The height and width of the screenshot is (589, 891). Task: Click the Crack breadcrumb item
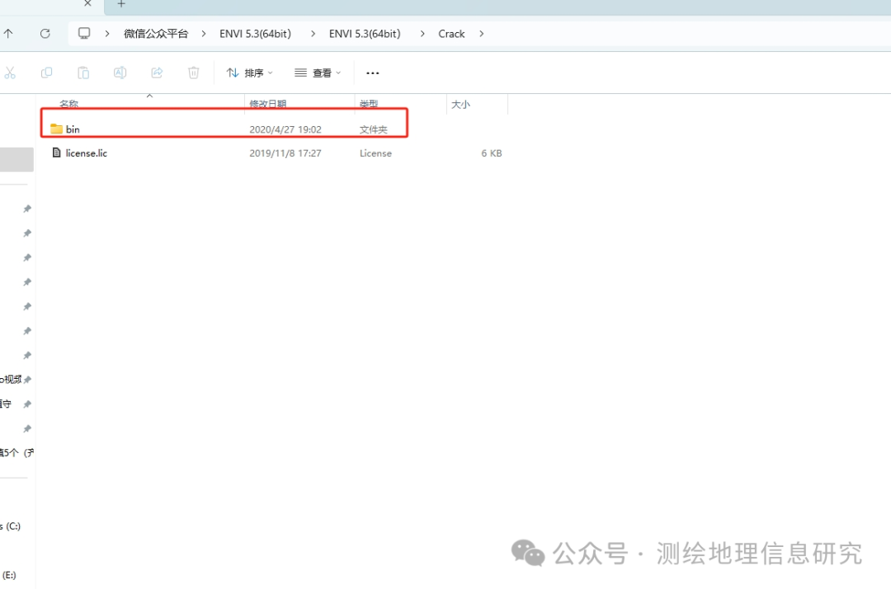[451, 33]
